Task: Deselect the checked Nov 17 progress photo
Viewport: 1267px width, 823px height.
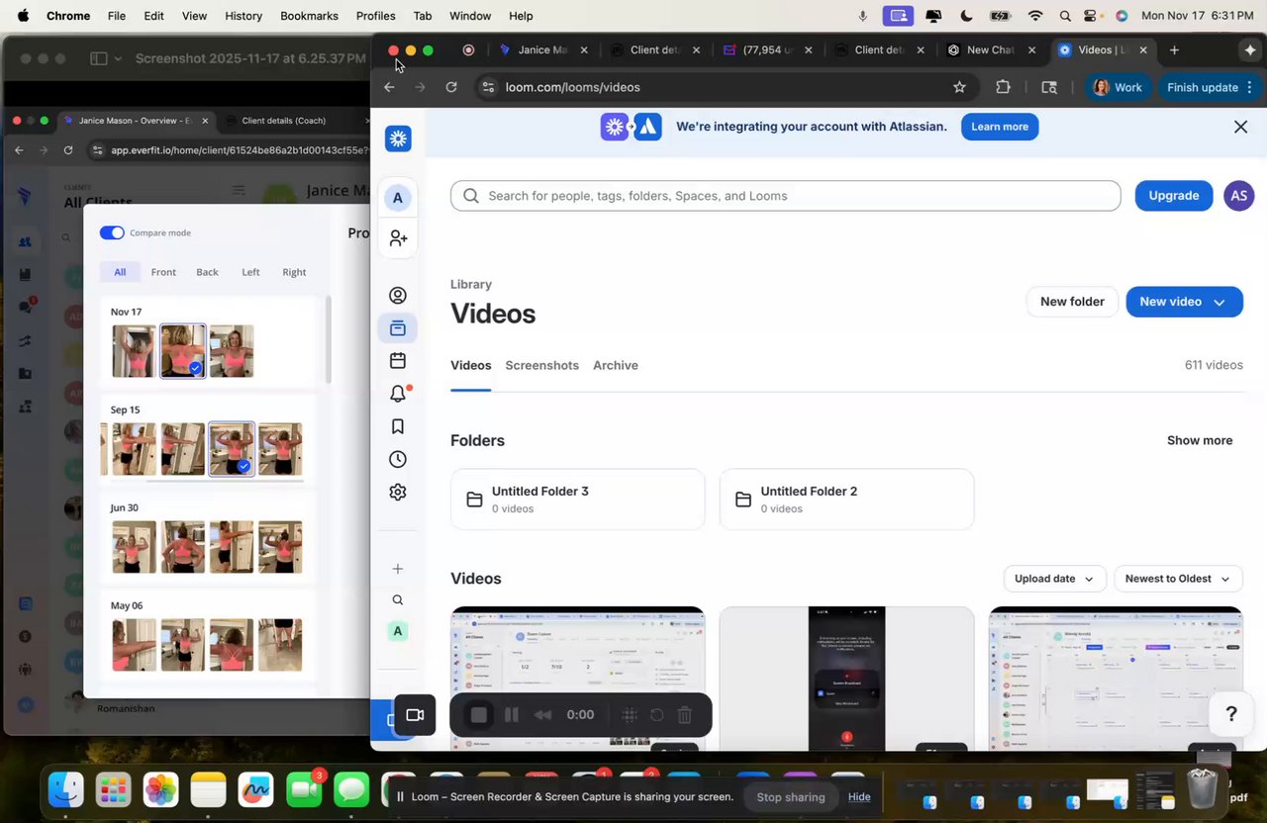Action: point(183,351)
